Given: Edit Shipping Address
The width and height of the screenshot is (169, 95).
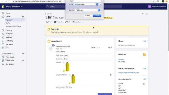Looking at the screenshot, I should [145, 79].
